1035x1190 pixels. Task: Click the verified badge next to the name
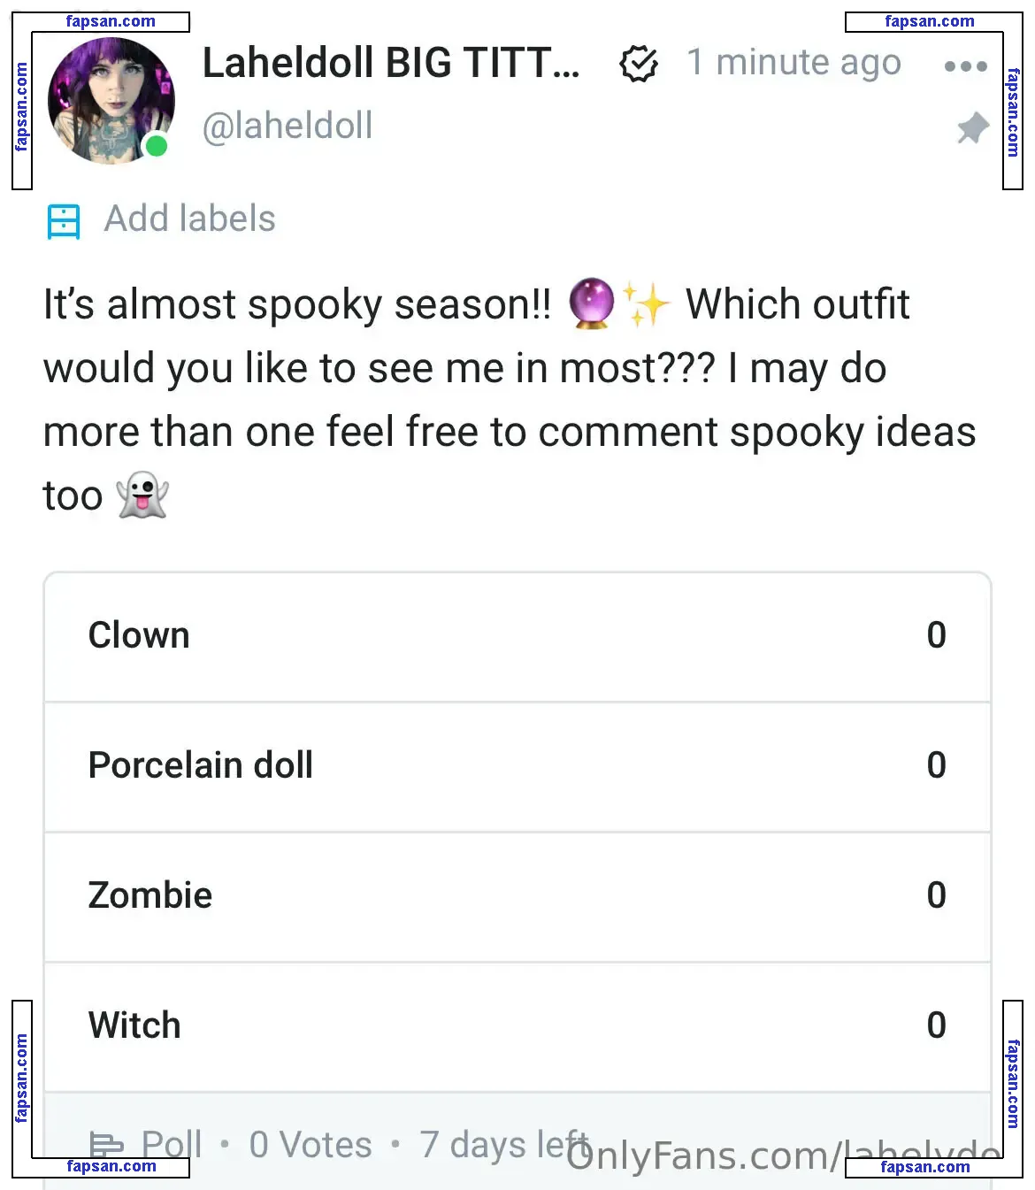click(639, 65)
